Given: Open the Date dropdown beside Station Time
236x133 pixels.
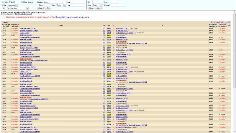Looking at the screenshot, I should [61, 5].
